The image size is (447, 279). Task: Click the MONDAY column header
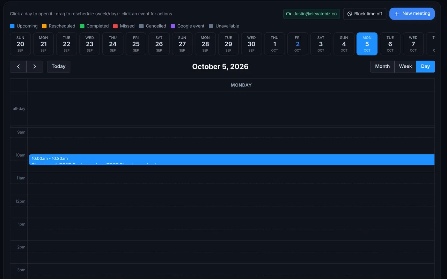(241, 85)
